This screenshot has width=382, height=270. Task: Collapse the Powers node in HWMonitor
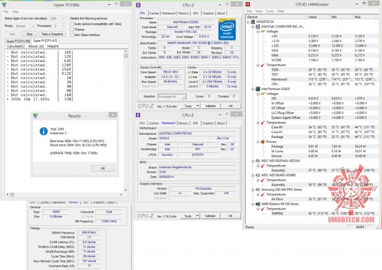point(258,142)
